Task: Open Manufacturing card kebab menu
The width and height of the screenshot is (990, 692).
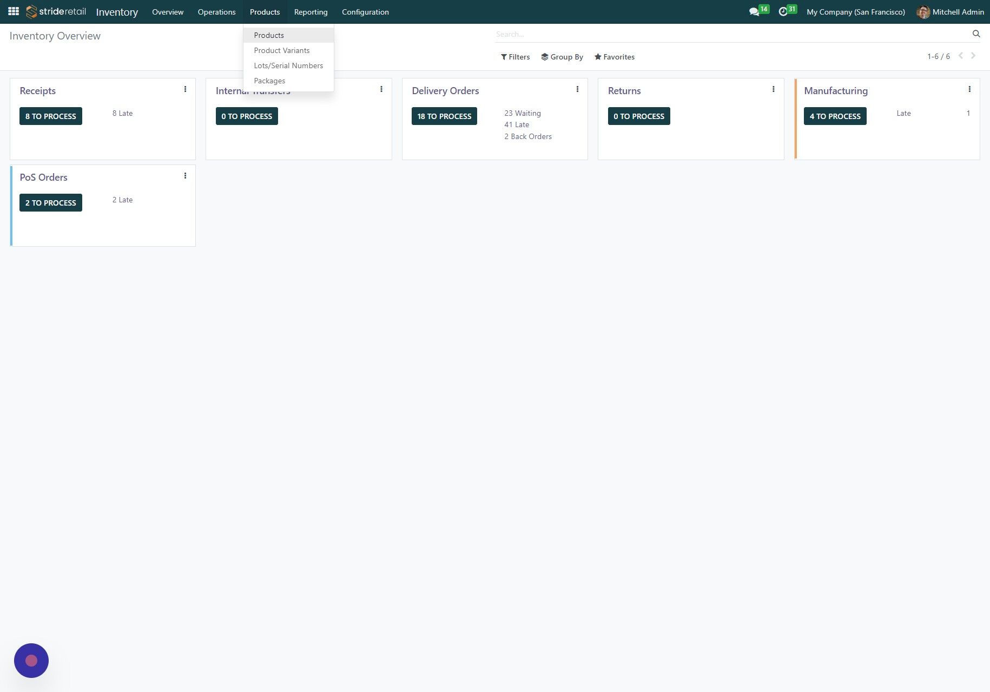Action: tap(969, 89)
